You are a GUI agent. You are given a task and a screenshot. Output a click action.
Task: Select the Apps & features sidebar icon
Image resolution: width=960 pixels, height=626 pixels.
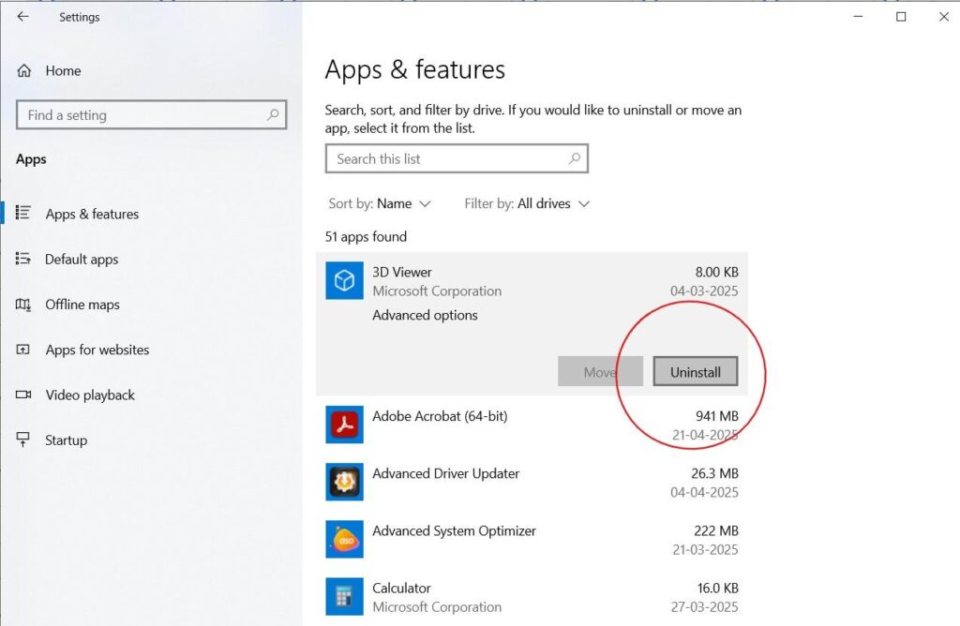coord(23,213)
